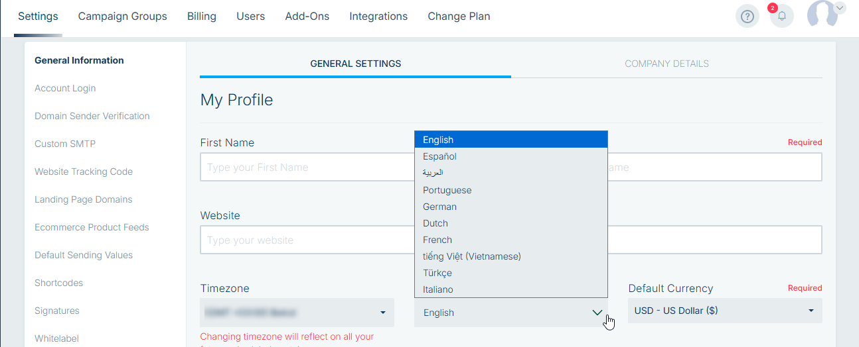The image size is (859, 347).
Task: Go to Domain Sender Verification
Action: [92, 116]
